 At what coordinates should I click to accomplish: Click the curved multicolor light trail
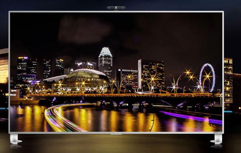coord(65,117)
